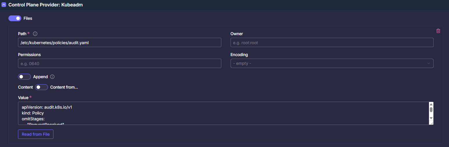Enable the Append toggle
Screen dimensions: 449x147
pyautogui.click(x=24, y=77)
